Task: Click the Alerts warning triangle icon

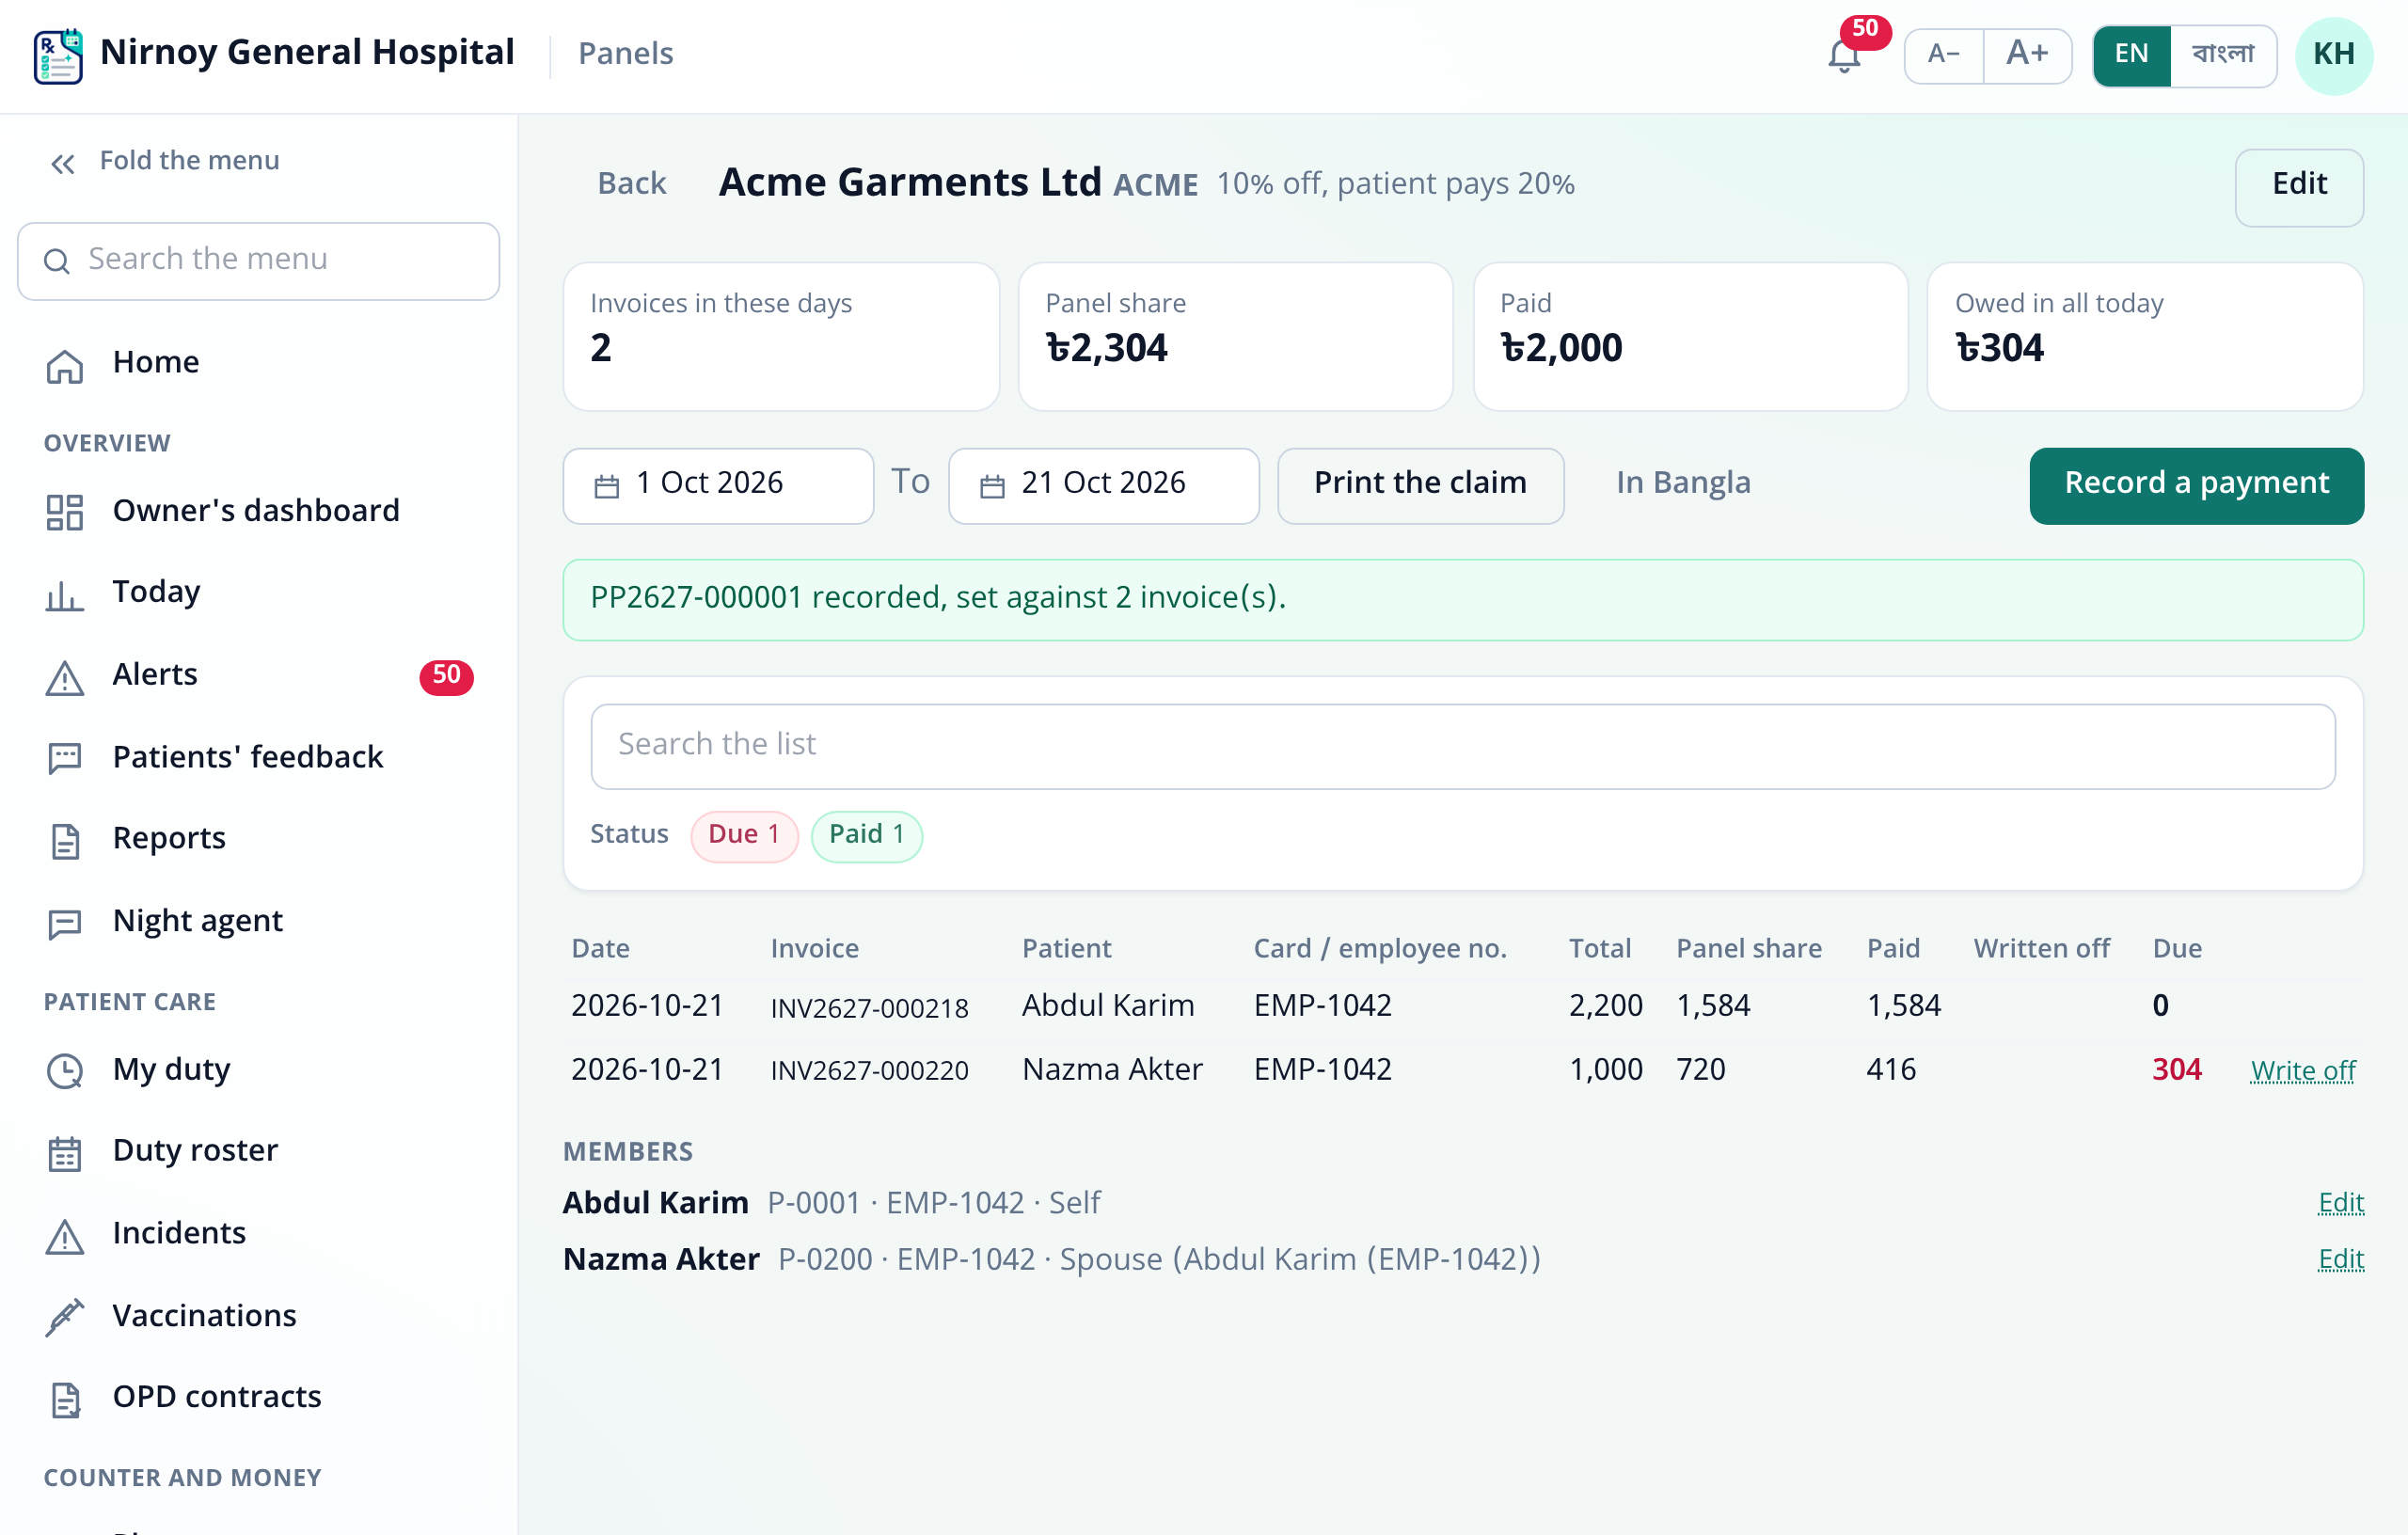Action: tap(65, 677)
